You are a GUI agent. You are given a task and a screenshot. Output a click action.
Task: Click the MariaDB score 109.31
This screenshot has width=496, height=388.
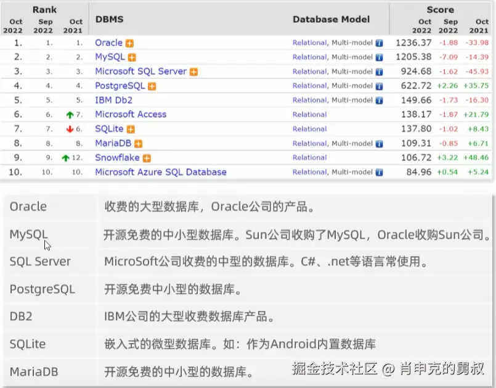click(416, 143)
